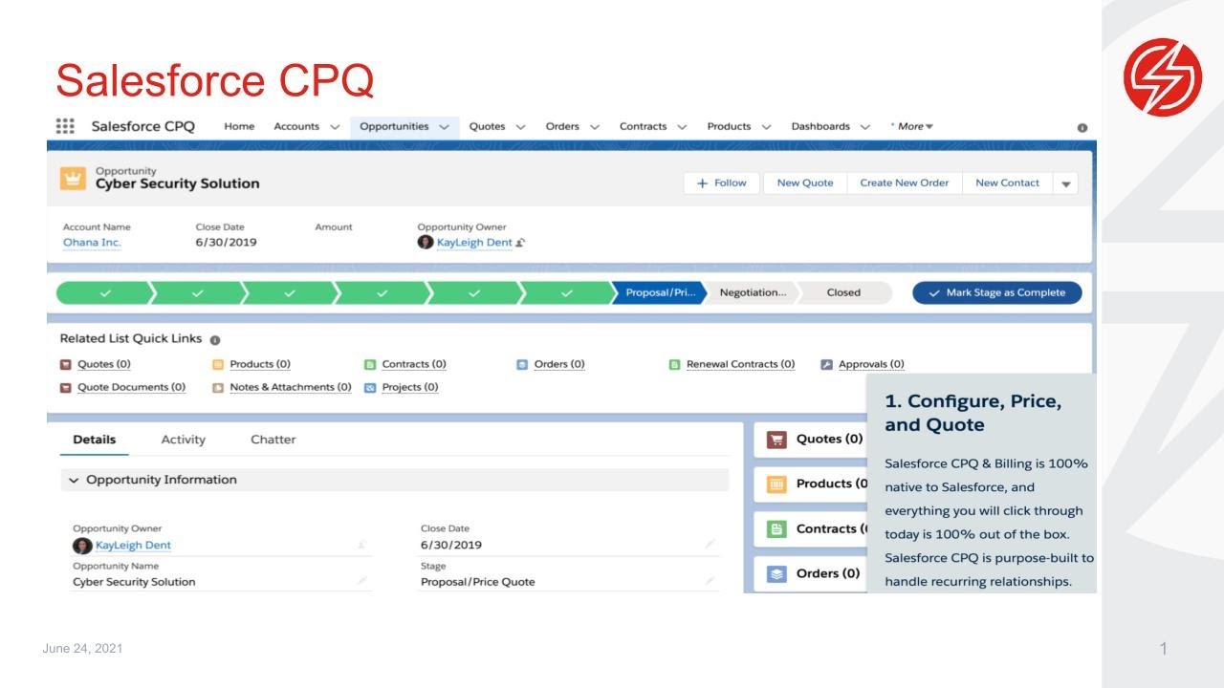Click the Renewal Contracts quick link icon
The height and width of the screenshot is (688, 1224).
(674, 364)
